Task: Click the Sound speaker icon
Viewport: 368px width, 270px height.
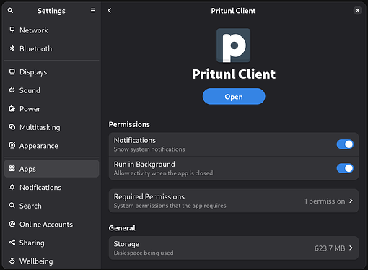Action: point(12,90)
